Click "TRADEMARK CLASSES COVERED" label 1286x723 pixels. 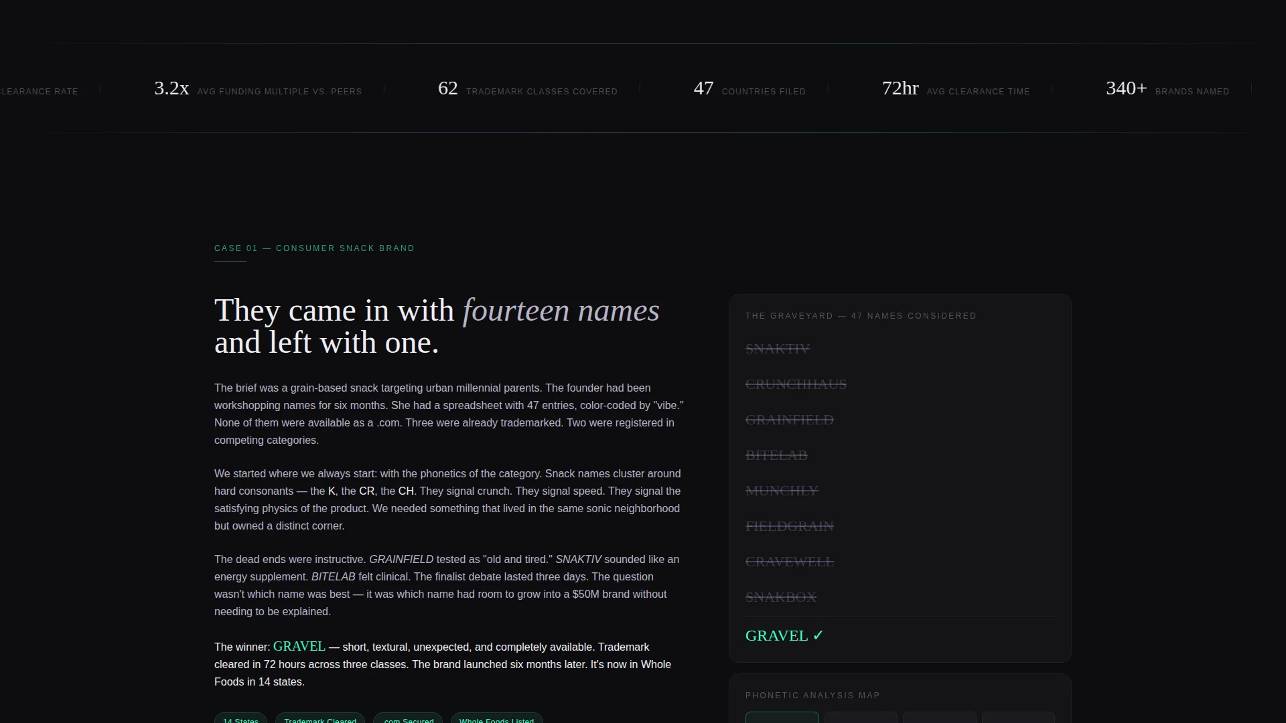tap(542, 92)
